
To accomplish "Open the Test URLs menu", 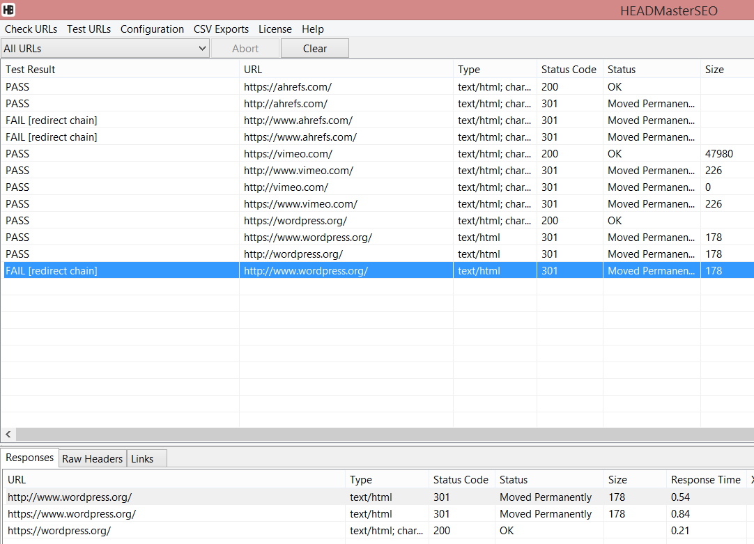I will [x=89, y=29].
